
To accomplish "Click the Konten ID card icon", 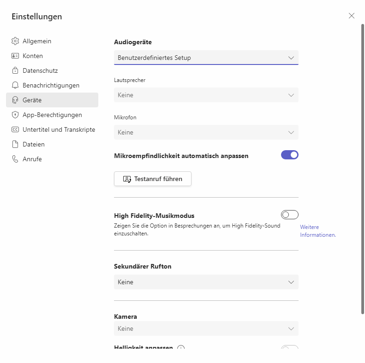I will 15,56.
